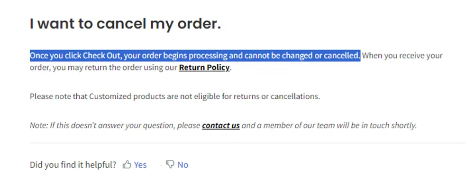Open the Return Policy link
This screenshot has width=474, height=191.
click(x=204, y=68)
